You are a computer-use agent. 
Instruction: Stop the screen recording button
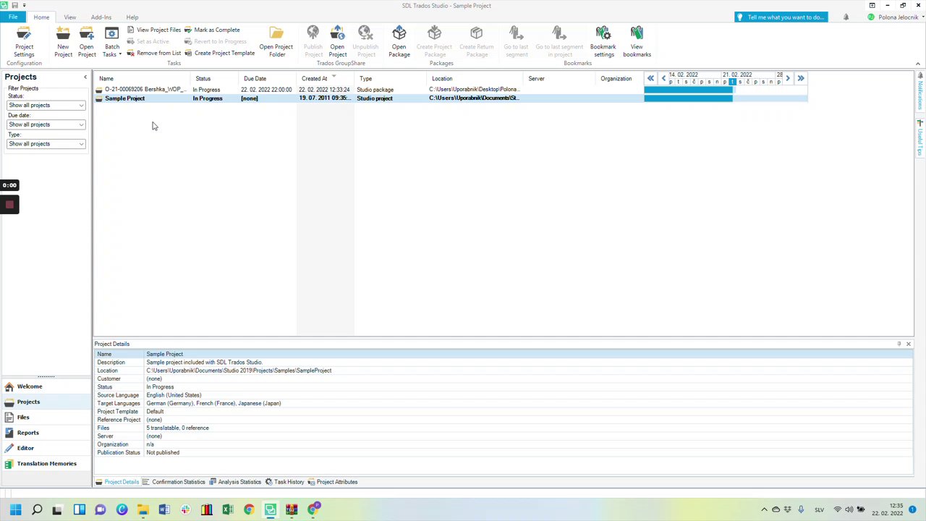[x=9, y=205]
